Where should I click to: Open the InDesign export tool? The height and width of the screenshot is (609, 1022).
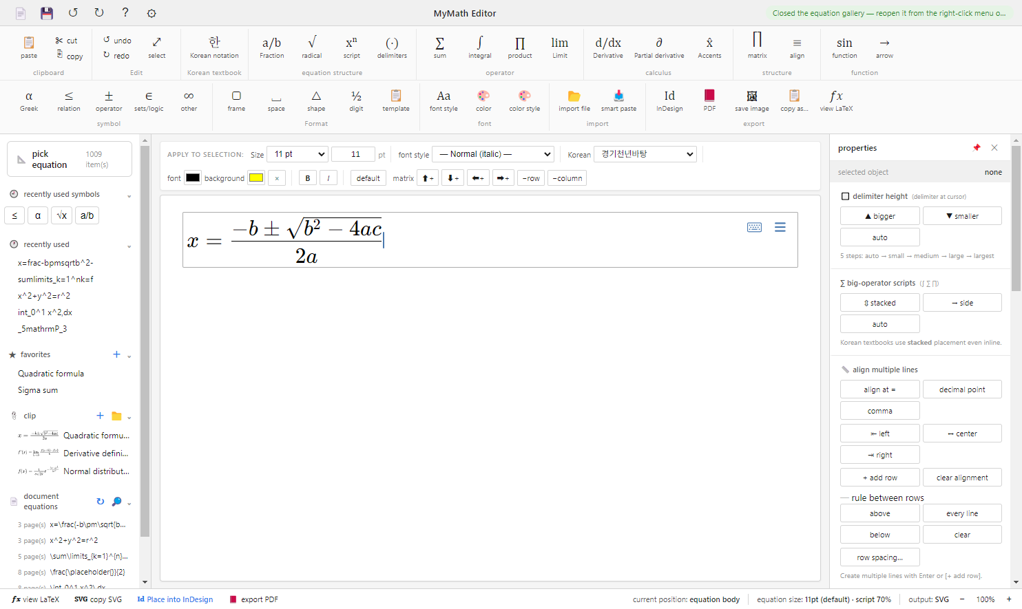pos(669,100)
